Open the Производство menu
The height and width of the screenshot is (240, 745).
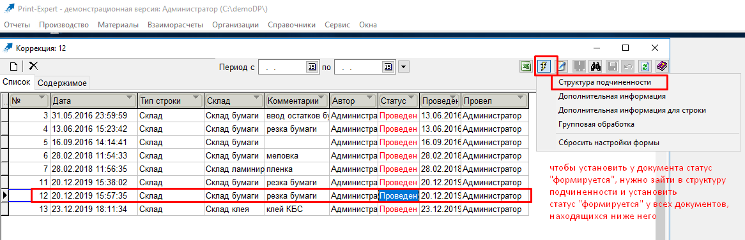(64, 25)
